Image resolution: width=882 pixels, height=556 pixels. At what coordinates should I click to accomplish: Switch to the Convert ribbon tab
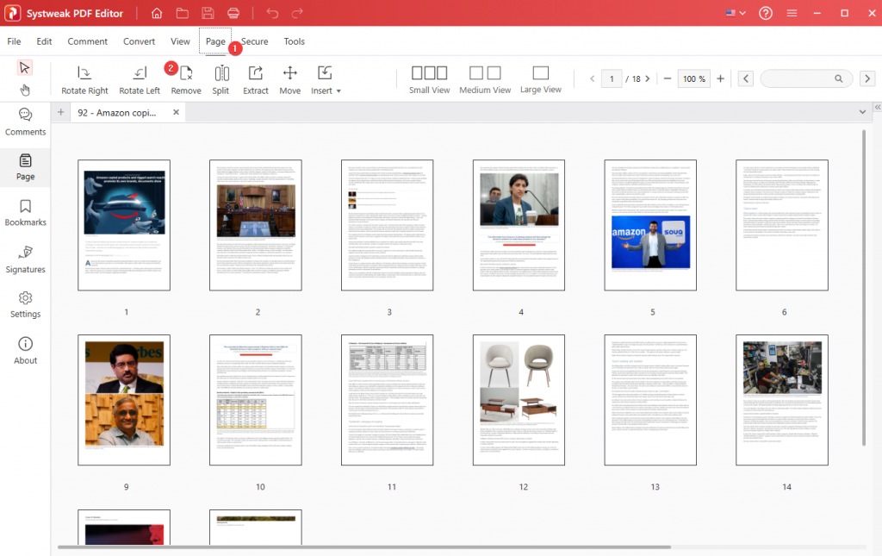(139, 41)
